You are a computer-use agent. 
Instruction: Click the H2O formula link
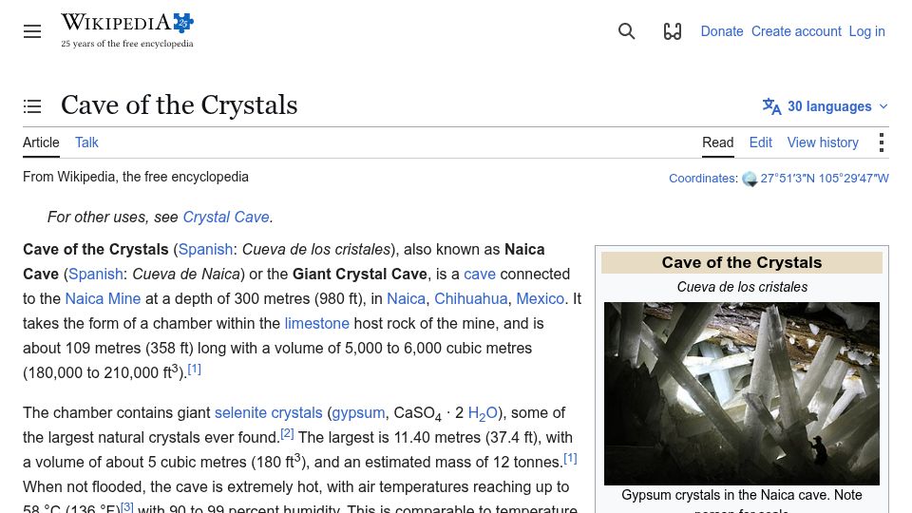pyautogui.click(x=483, y=413)
